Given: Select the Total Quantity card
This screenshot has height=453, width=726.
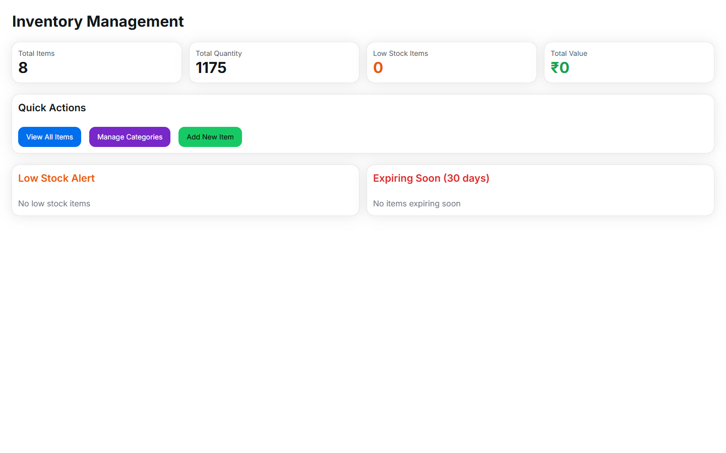Looking at the screenshot, I should coord(274,62).
